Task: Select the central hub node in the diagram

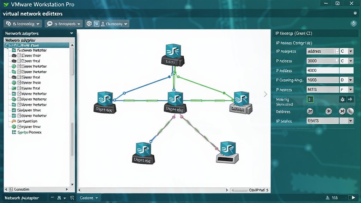Action: [x=175, y=102]
